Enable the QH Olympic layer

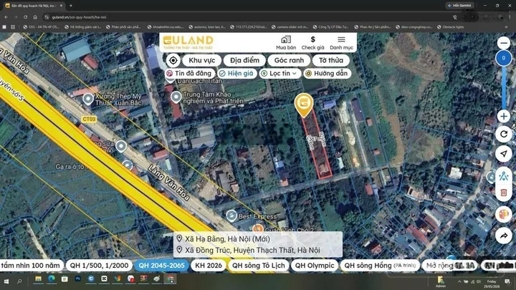click(x=315, y=266)
